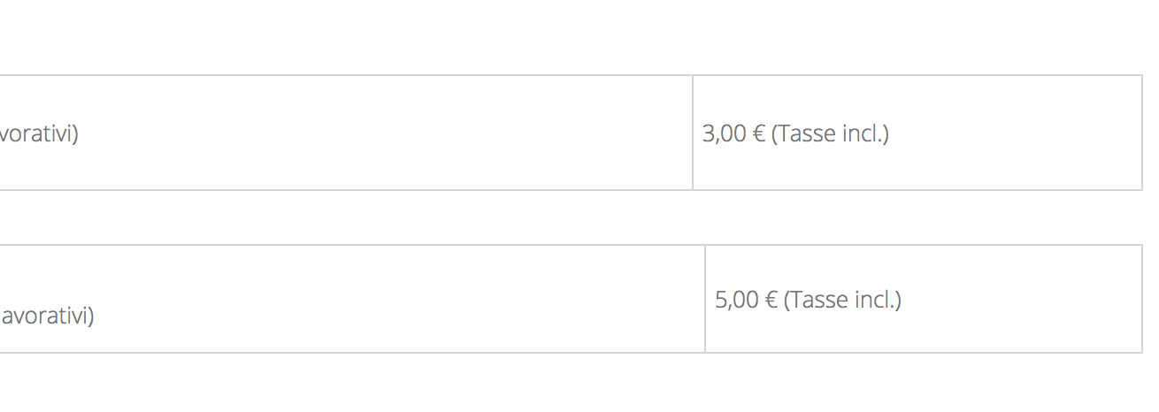Screen dimensions: 1159x412
Task: Click the 3,00 € price text
Action: pos(733,134)
